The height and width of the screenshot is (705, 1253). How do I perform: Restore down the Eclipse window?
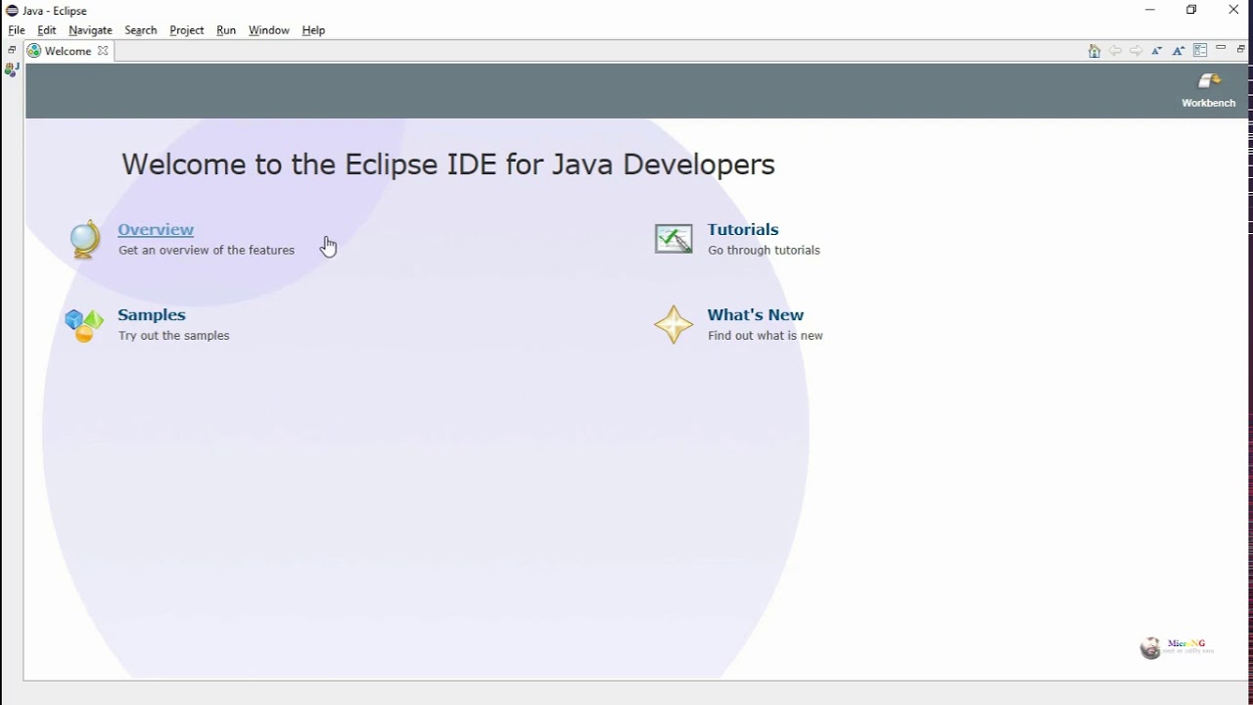coord(1191,10)
